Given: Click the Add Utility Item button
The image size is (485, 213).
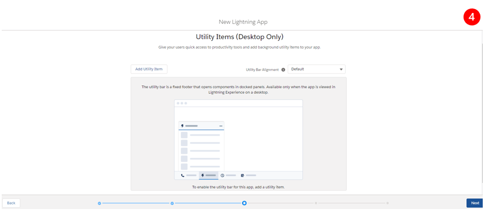Looking at the screenshot, I should click(149, 69).
